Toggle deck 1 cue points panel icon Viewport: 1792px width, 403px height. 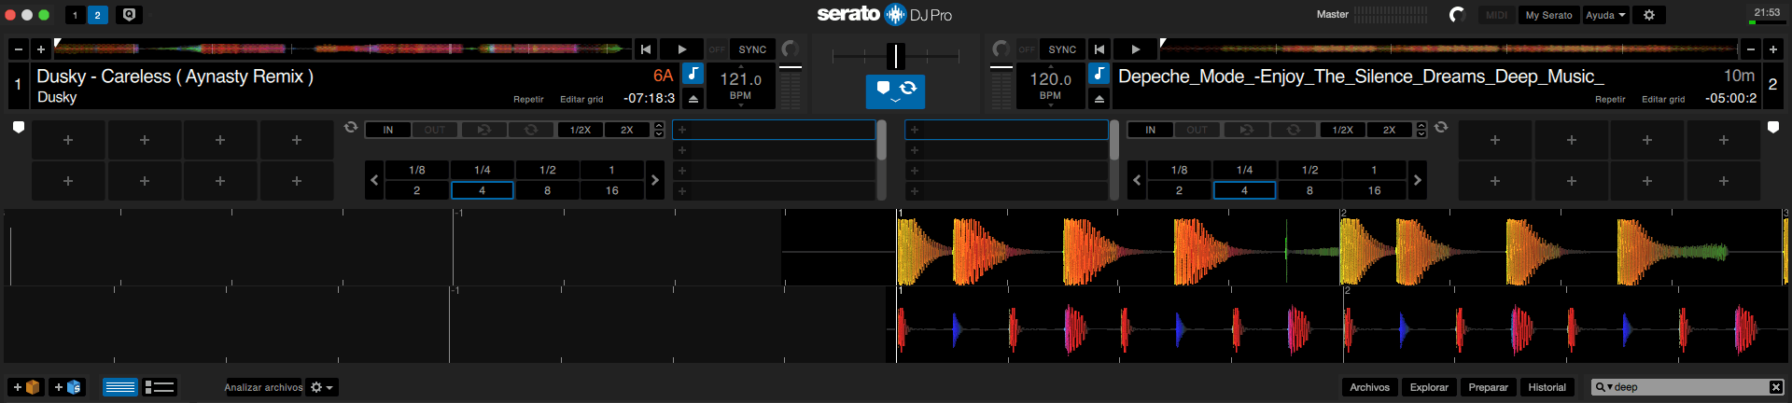pyautogui.click(x=18, y=128)
